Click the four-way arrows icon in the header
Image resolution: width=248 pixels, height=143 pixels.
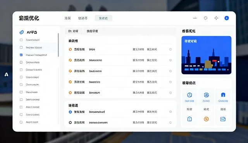216,18
